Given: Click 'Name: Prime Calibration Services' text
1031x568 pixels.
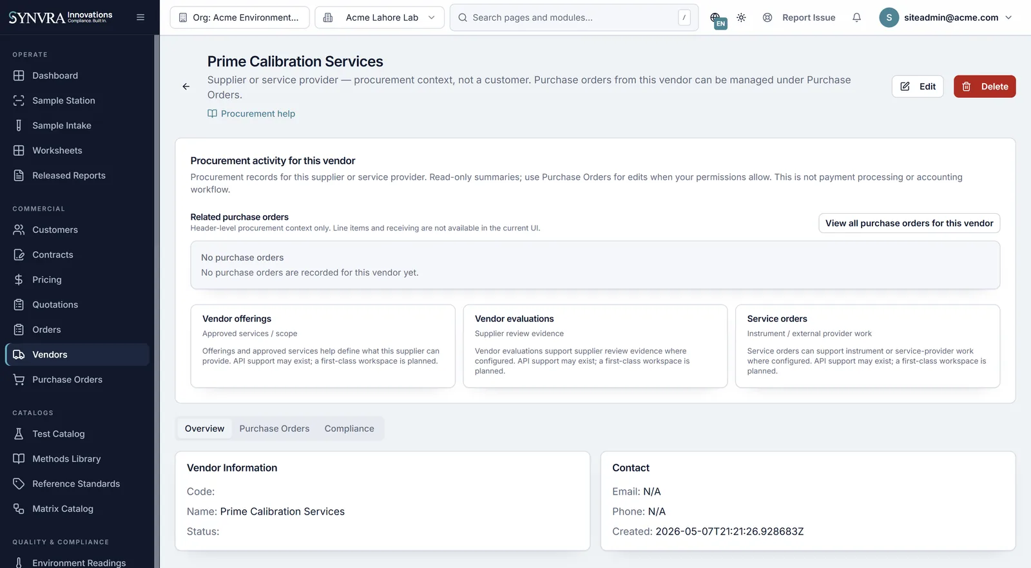Looking at the screenshot, I should (265, 512).
